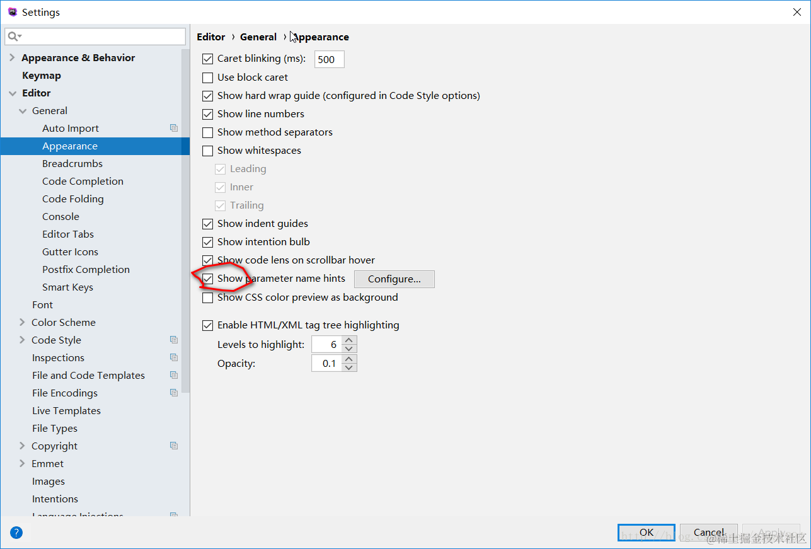Click the search magnifier icon in settings
Image resolution: width=811 pixels, height=549 pixels.
(13, 37)
